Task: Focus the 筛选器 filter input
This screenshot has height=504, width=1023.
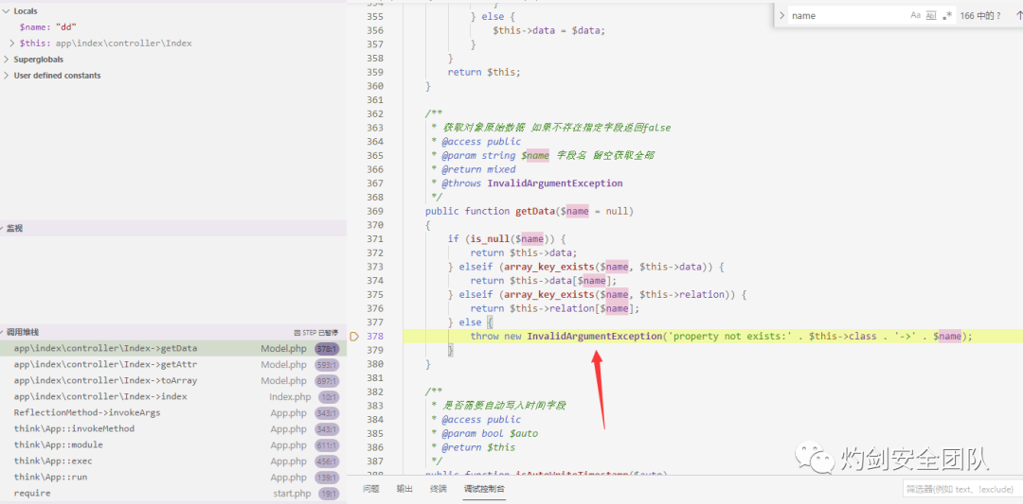Action: 963,489
